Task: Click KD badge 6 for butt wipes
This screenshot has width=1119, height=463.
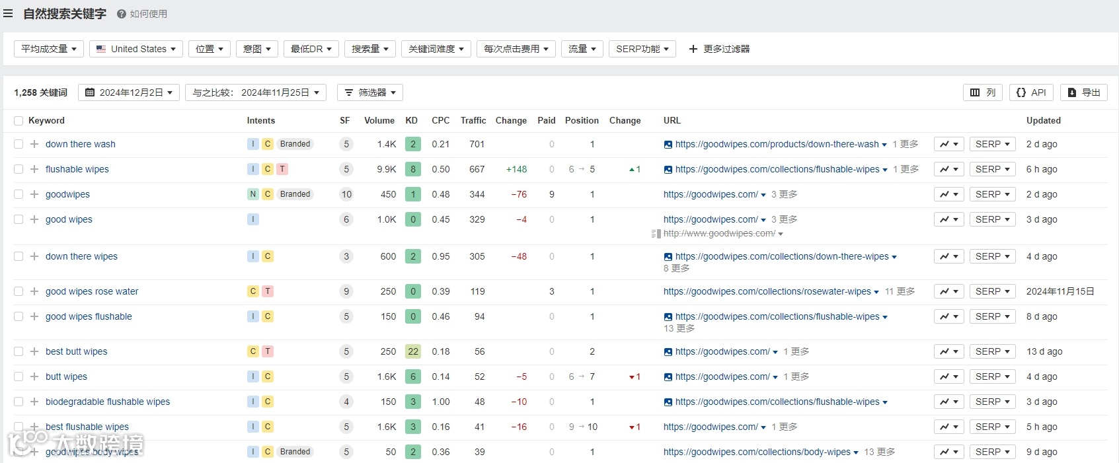Action: (x=413, y=376)
